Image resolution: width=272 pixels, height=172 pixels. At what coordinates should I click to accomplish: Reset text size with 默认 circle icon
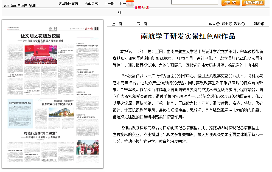243,24
